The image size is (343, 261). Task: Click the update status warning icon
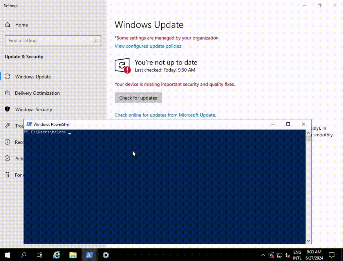click(x=122, y=65)
